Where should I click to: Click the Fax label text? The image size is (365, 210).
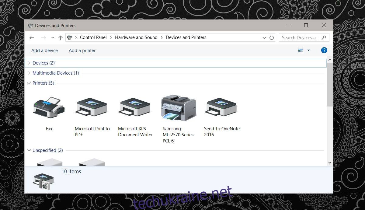tap(49, 129)
